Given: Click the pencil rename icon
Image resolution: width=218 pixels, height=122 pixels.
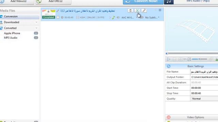Looking at the screenshot, I should [x=58, y=11].
